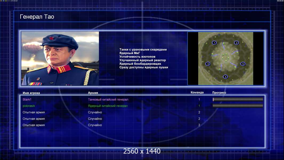Click start position marker 4 on minimap
This screenshot has height=160, width=284.
[225, 77]
